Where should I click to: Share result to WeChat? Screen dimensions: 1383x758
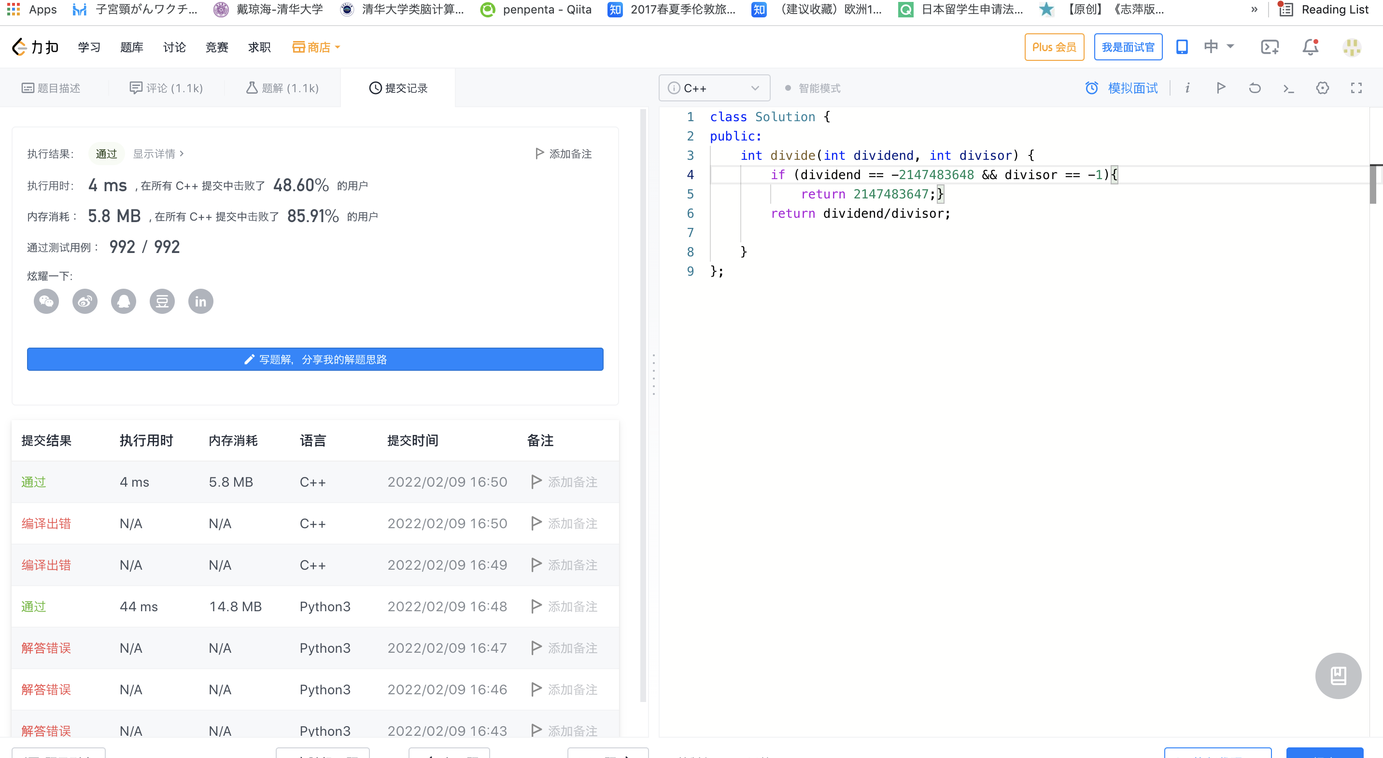(x=46, y=301)
